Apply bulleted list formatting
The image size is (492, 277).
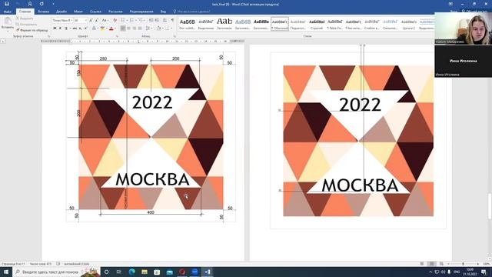point(123,20)
